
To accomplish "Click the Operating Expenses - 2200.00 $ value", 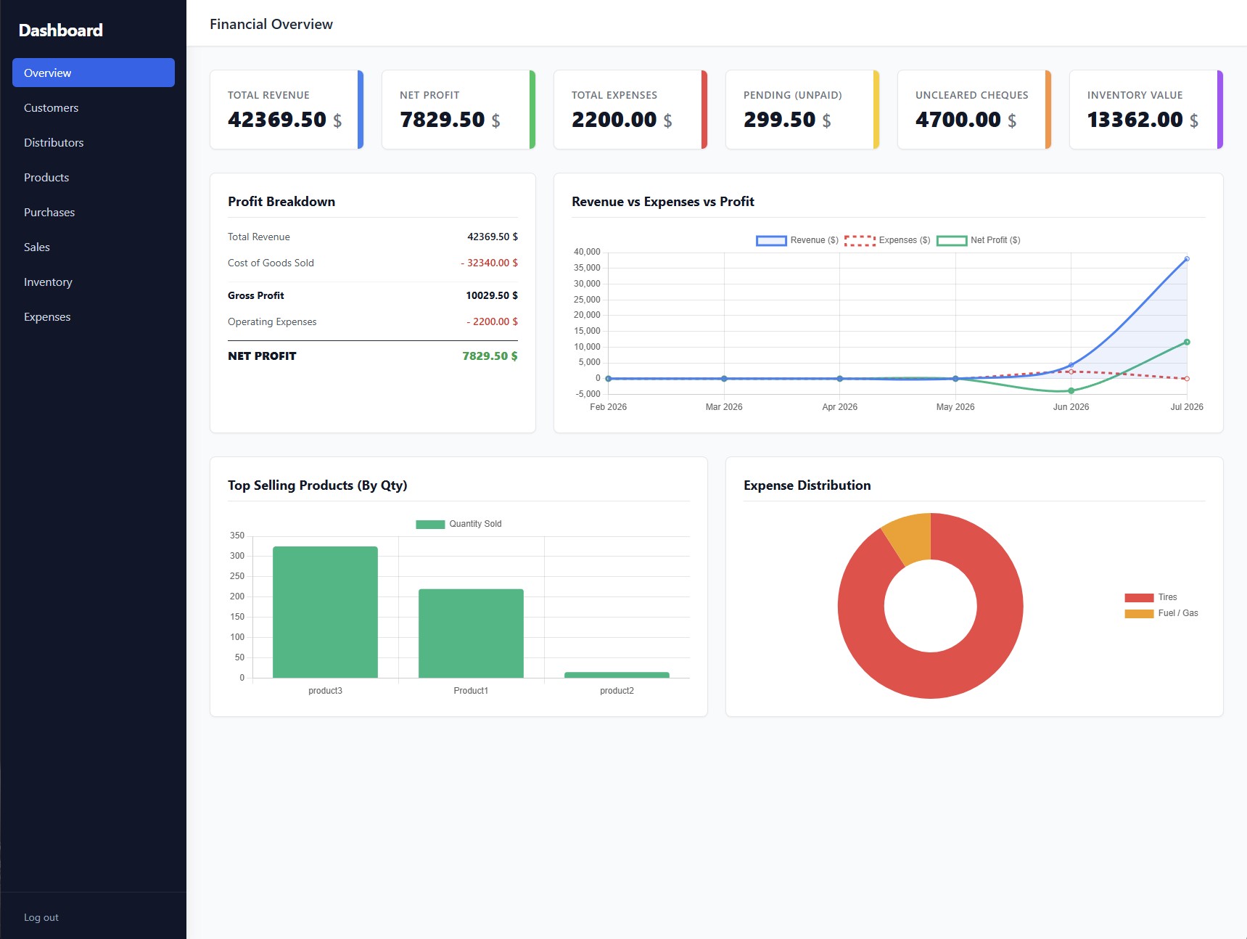I will [493, 321].
